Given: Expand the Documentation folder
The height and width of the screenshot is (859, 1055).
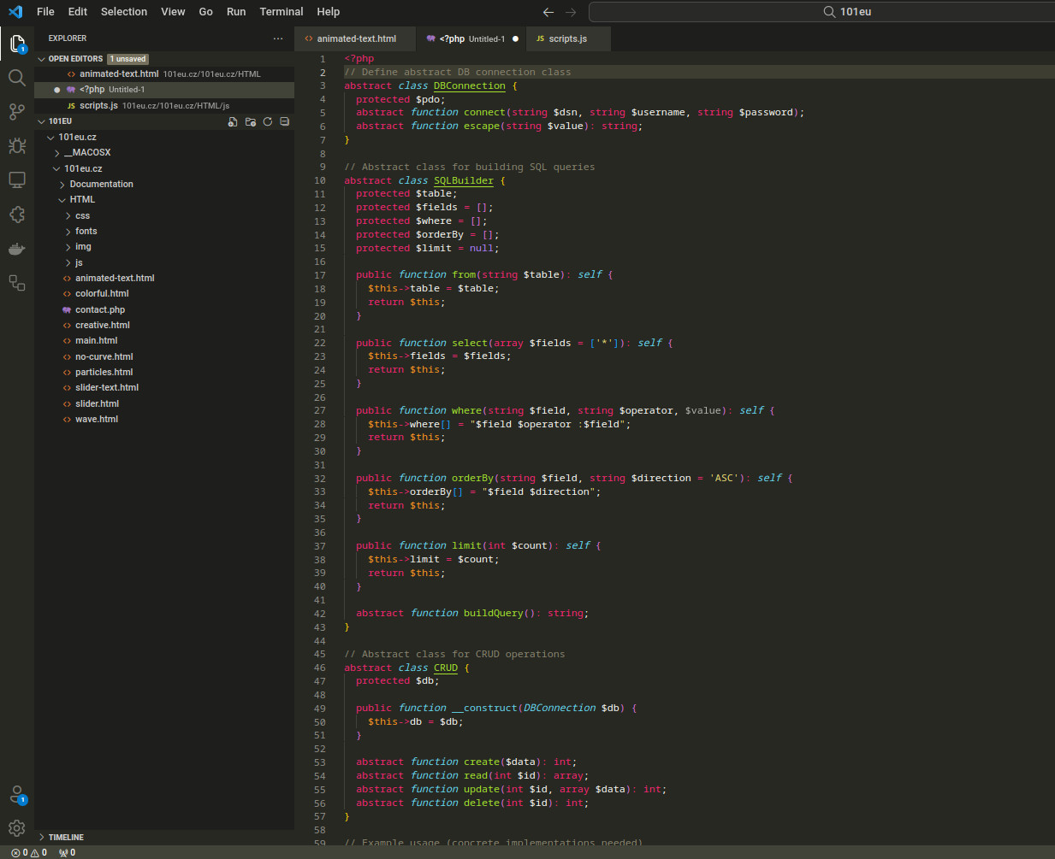Looking at the screenshot, I should tap(101, 185).
